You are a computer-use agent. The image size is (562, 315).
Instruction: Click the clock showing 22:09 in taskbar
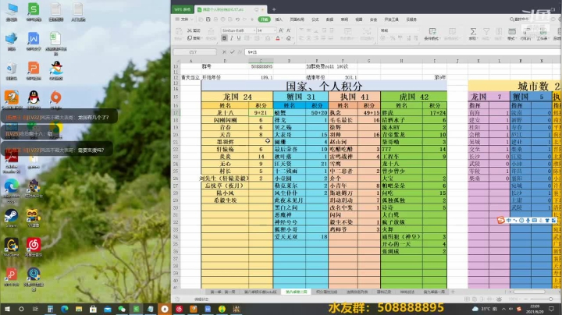pos(535,309)
